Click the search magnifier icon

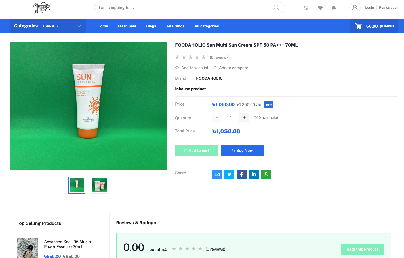[x=276, y=8]
